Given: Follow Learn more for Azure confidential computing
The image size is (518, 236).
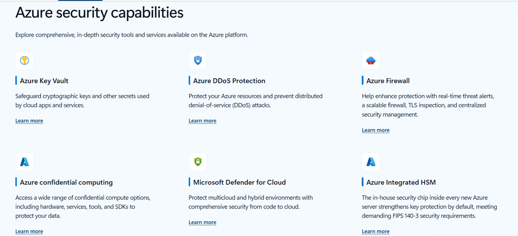Looking at the screenshot, I should click(29, 231).
